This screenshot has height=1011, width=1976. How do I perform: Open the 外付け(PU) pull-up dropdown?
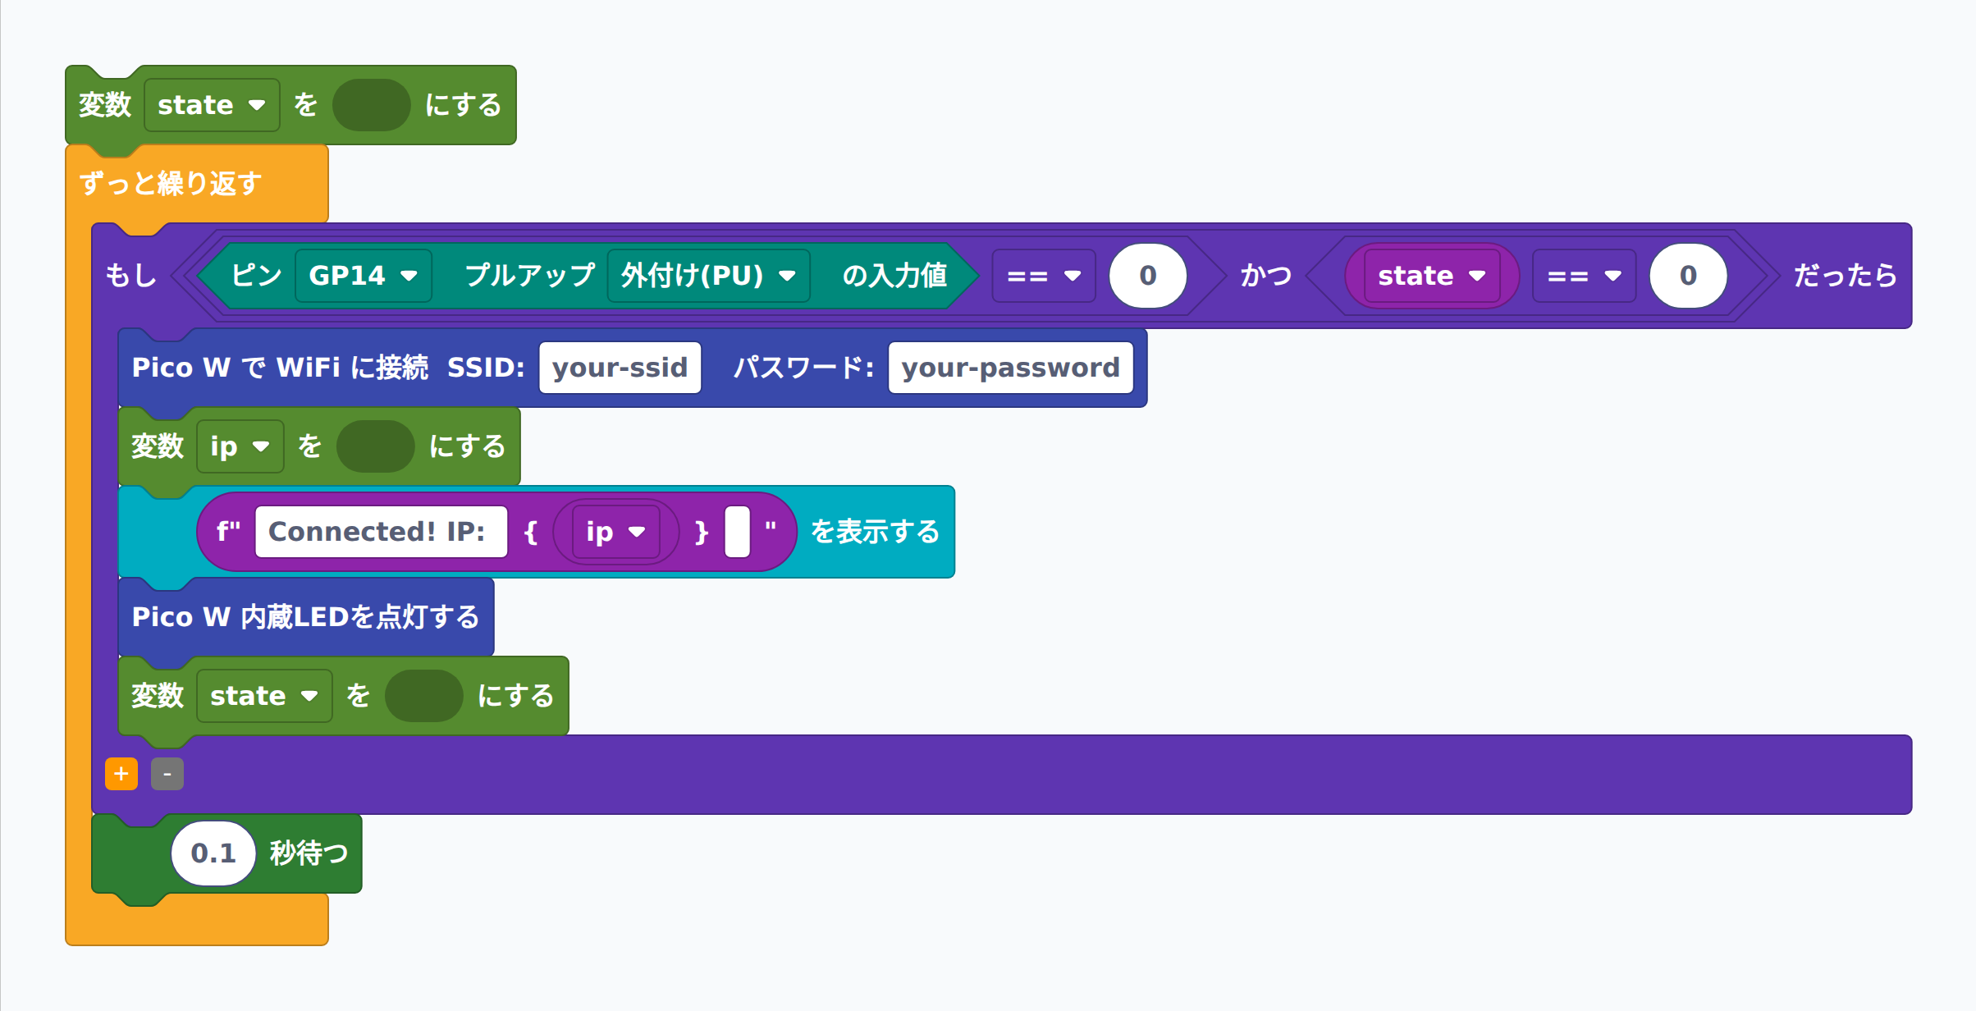(709, 276)
